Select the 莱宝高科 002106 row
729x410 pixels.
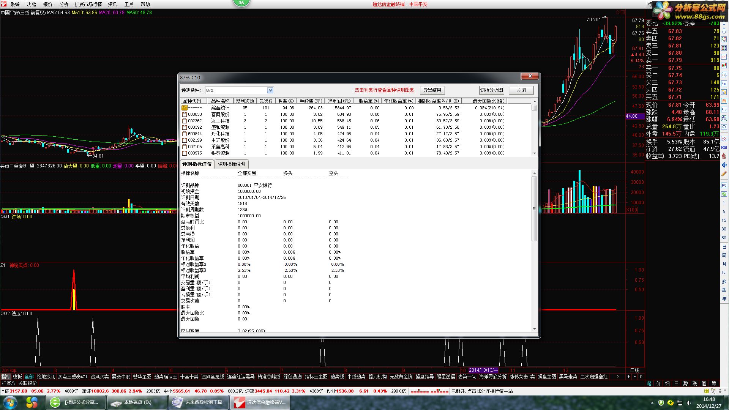(357, 147)
